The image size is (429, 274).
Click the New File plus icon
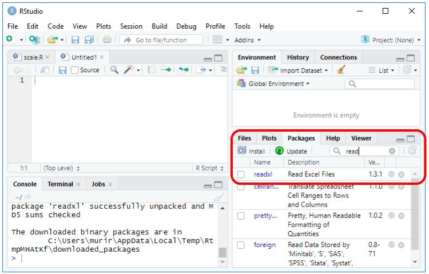point(10,39)
